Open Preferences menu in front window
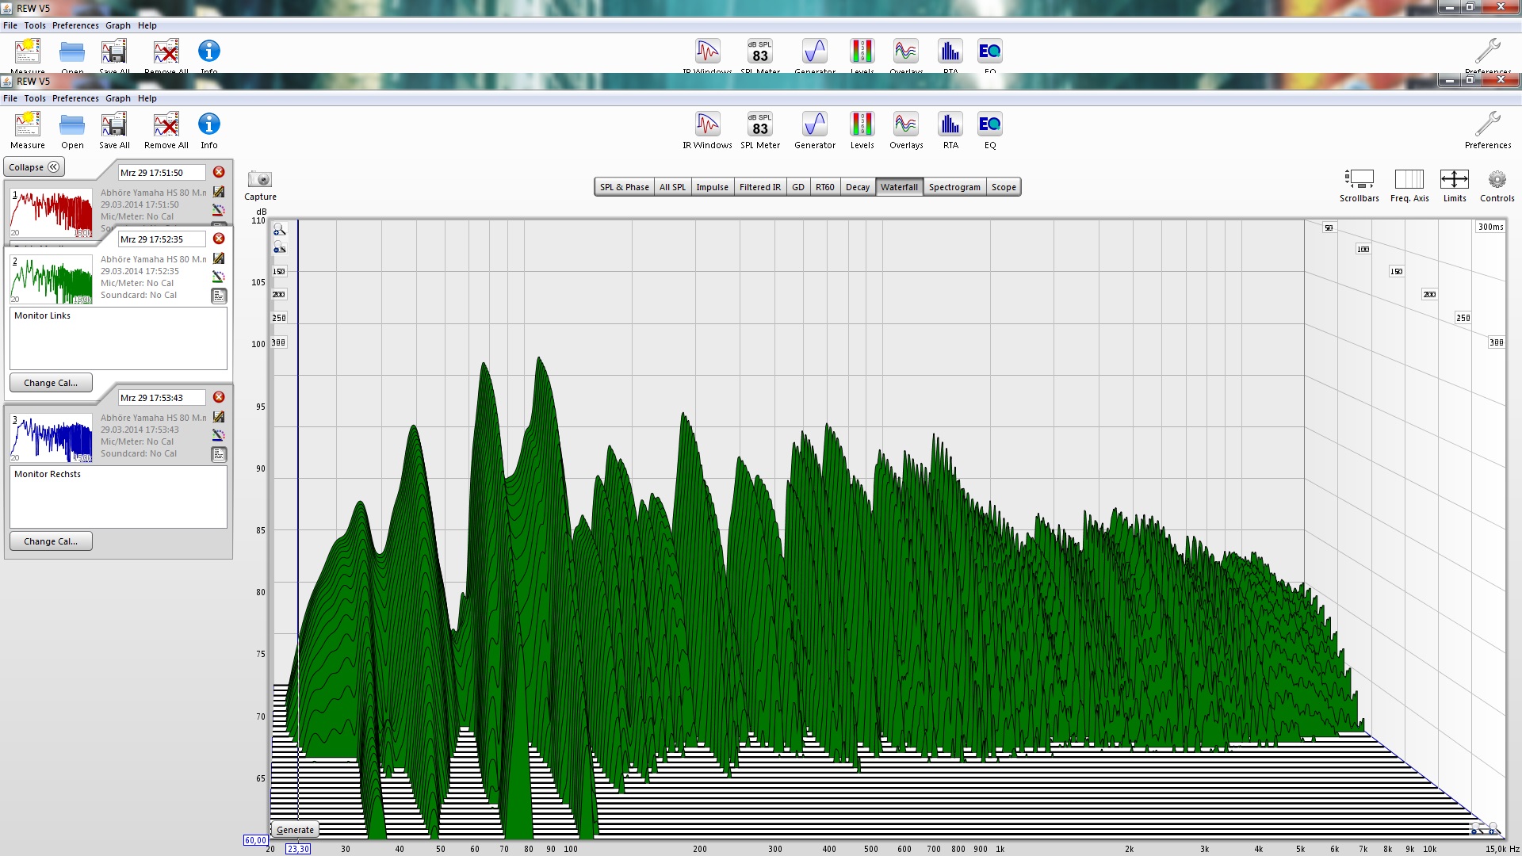The width and height of the screenshot is (1522, 856). pos(75,98)
